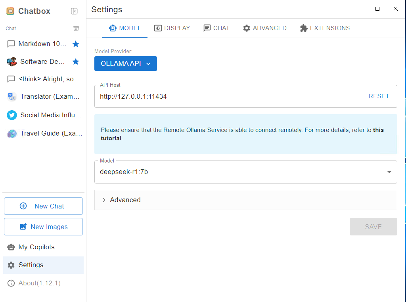Open My Copilots
406x302 pixels.
(x=43, y=247)
